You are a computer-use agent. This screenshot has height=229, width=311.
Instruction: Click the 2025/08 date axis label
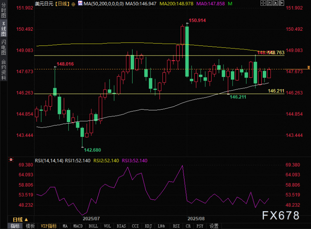[196, 219]
